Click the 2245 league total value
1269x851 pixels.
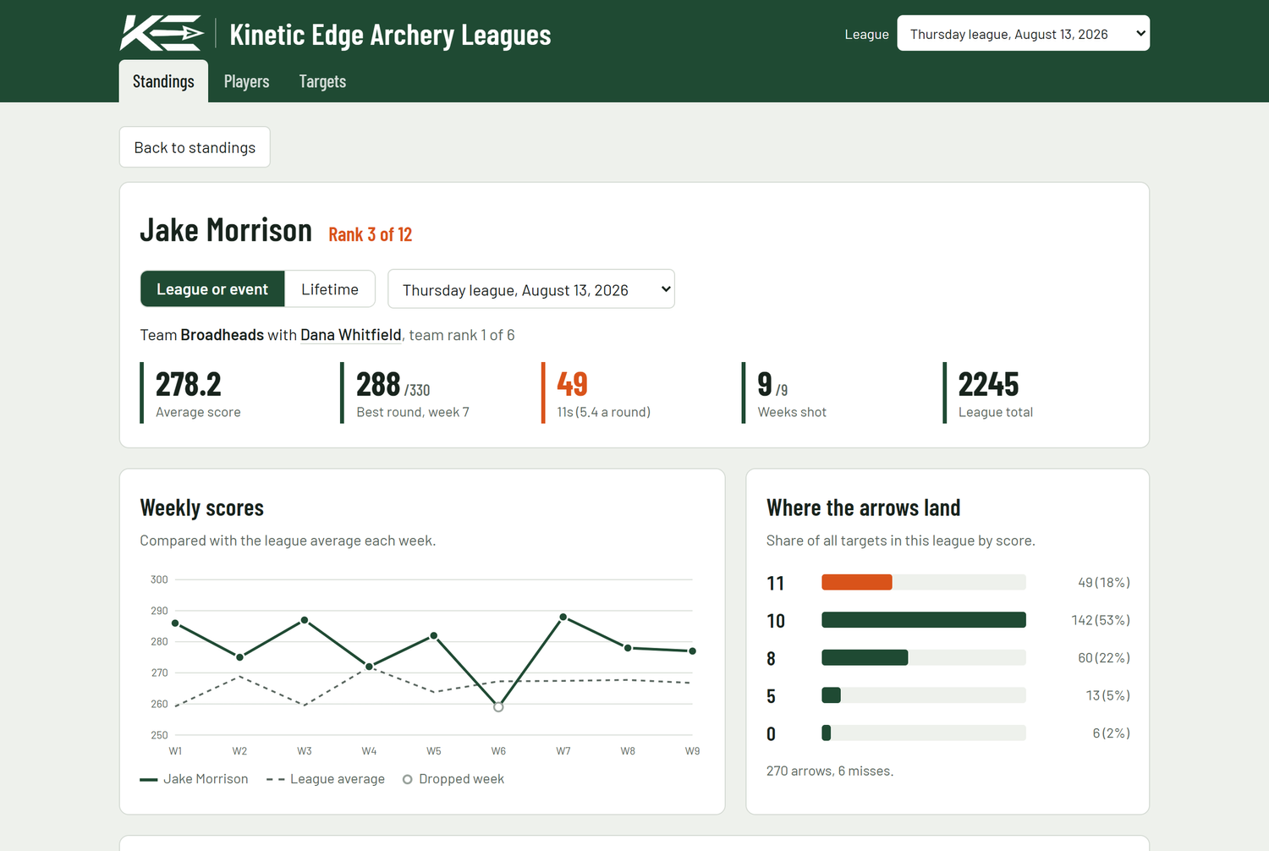[x=988, y=385]
